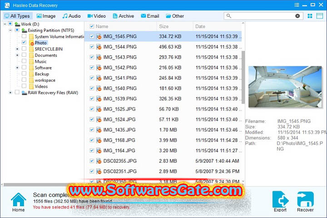The width and height of the screenshot is (327, 218).
Task: Check the RAW Recovery Files checkbox
Action: (x=17, y=92)
